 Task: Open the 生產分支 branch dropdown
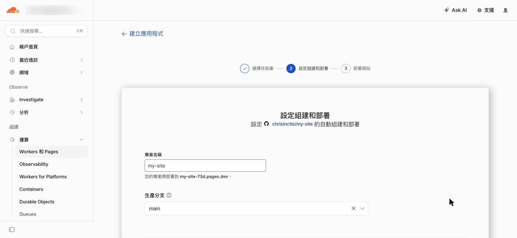362,208
